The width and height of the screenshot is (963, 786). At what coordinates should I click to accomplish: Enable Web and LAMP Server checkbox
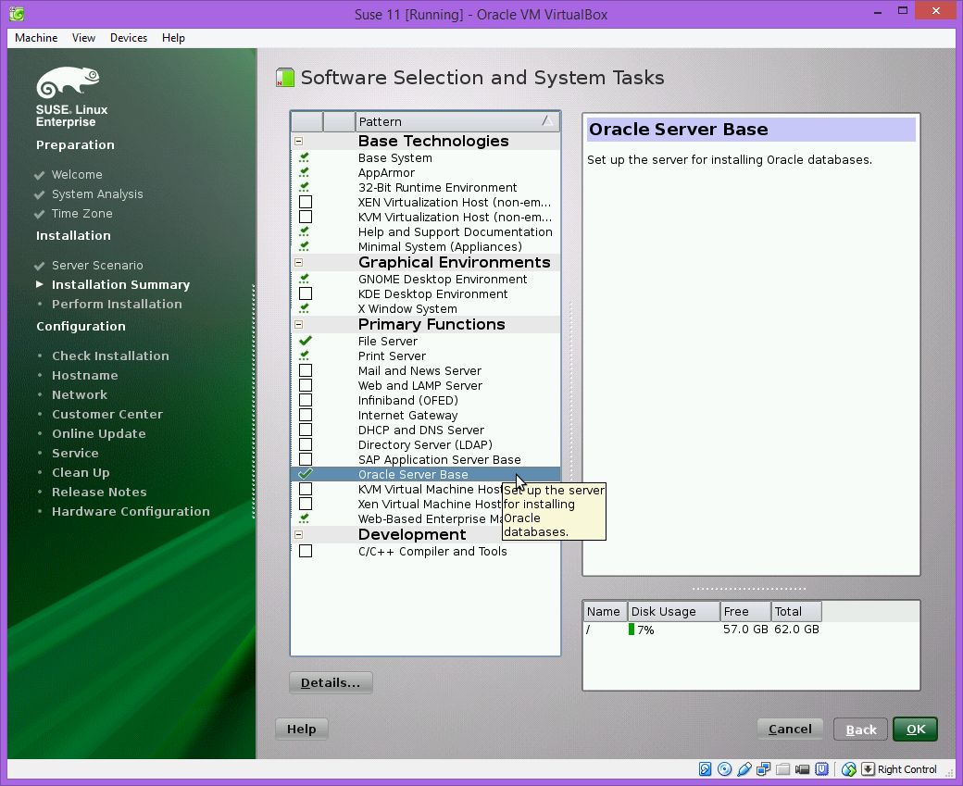pyautogui.click(x=306, y=386)
